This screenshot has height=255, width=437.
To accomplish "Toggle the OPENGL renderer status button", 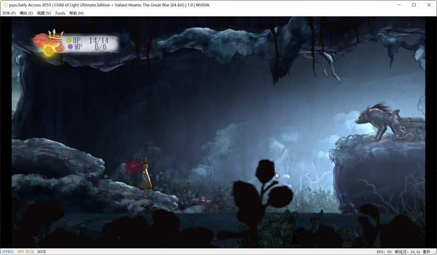I will [8, 252].
